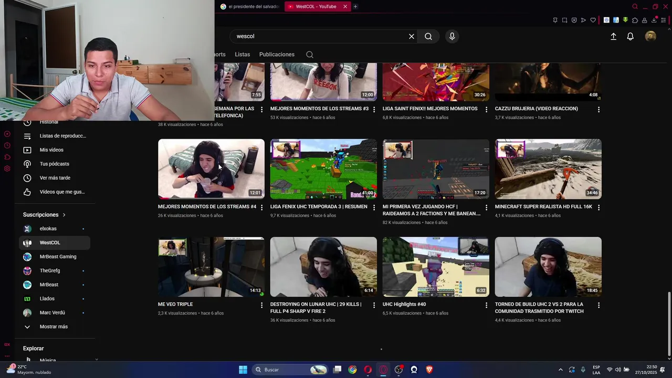Start voice search with microphone icon

click(452, 36)
